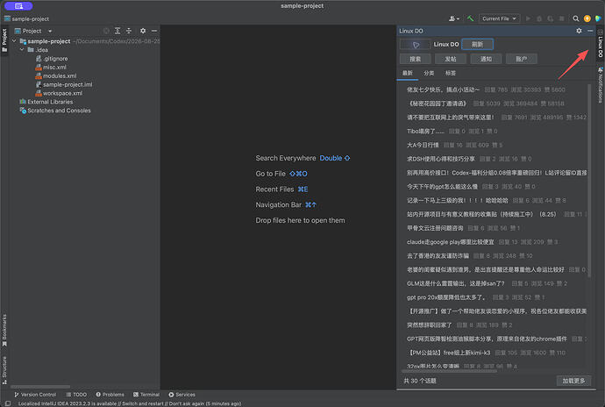Viewport: 605px width, 407px height.
Task: Expand all in Project tree
Action: 117,31
